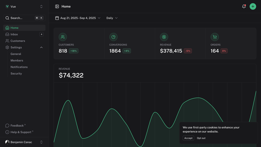Click the Vue logo icon
Screen dimensions: 261x147
[x=7, y=6]
